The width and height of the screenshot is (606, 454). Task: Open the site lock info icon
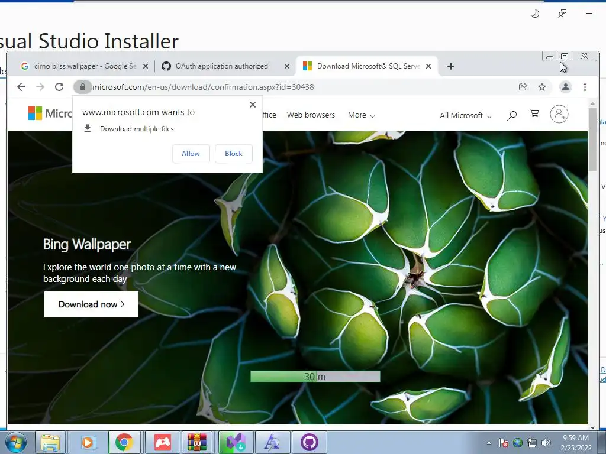click(x=82, y=87)
